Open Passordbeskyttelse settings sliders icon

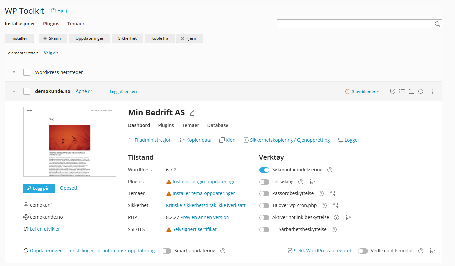coord(333,193)
